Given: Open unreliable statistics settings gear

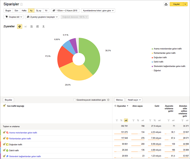Looking at the screenshot, I should click(108, 100).
